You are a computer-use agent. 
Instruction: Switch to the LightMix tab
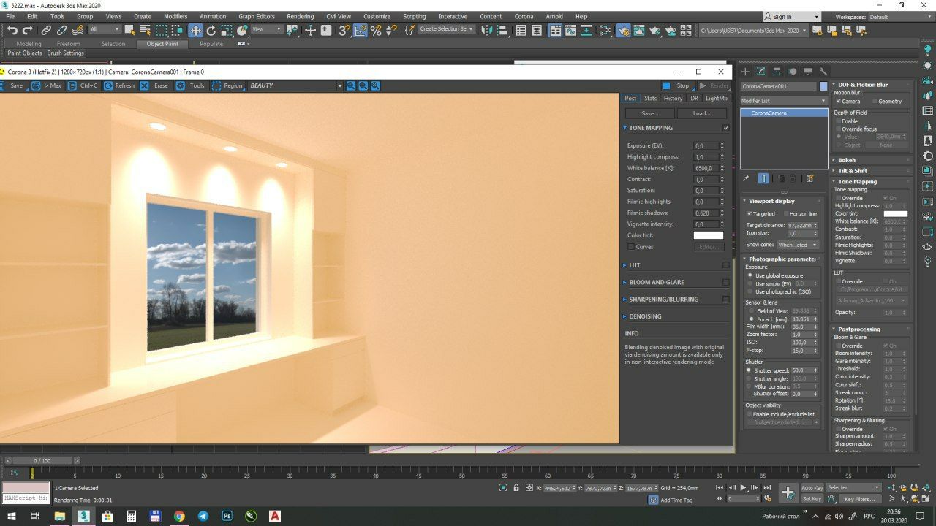click(x=717, y=98)
